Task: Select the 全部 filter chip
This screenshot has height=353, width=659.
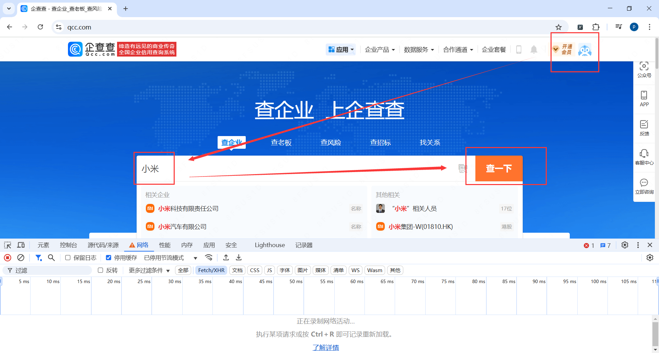Action: point(183,270)
